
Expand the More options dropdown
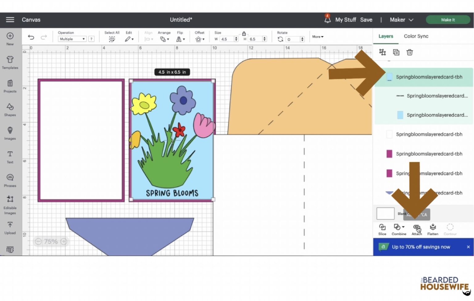click(317, 37)
